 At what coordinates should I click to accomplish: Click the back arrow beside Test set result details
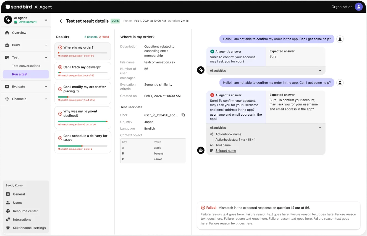[61, 21]
